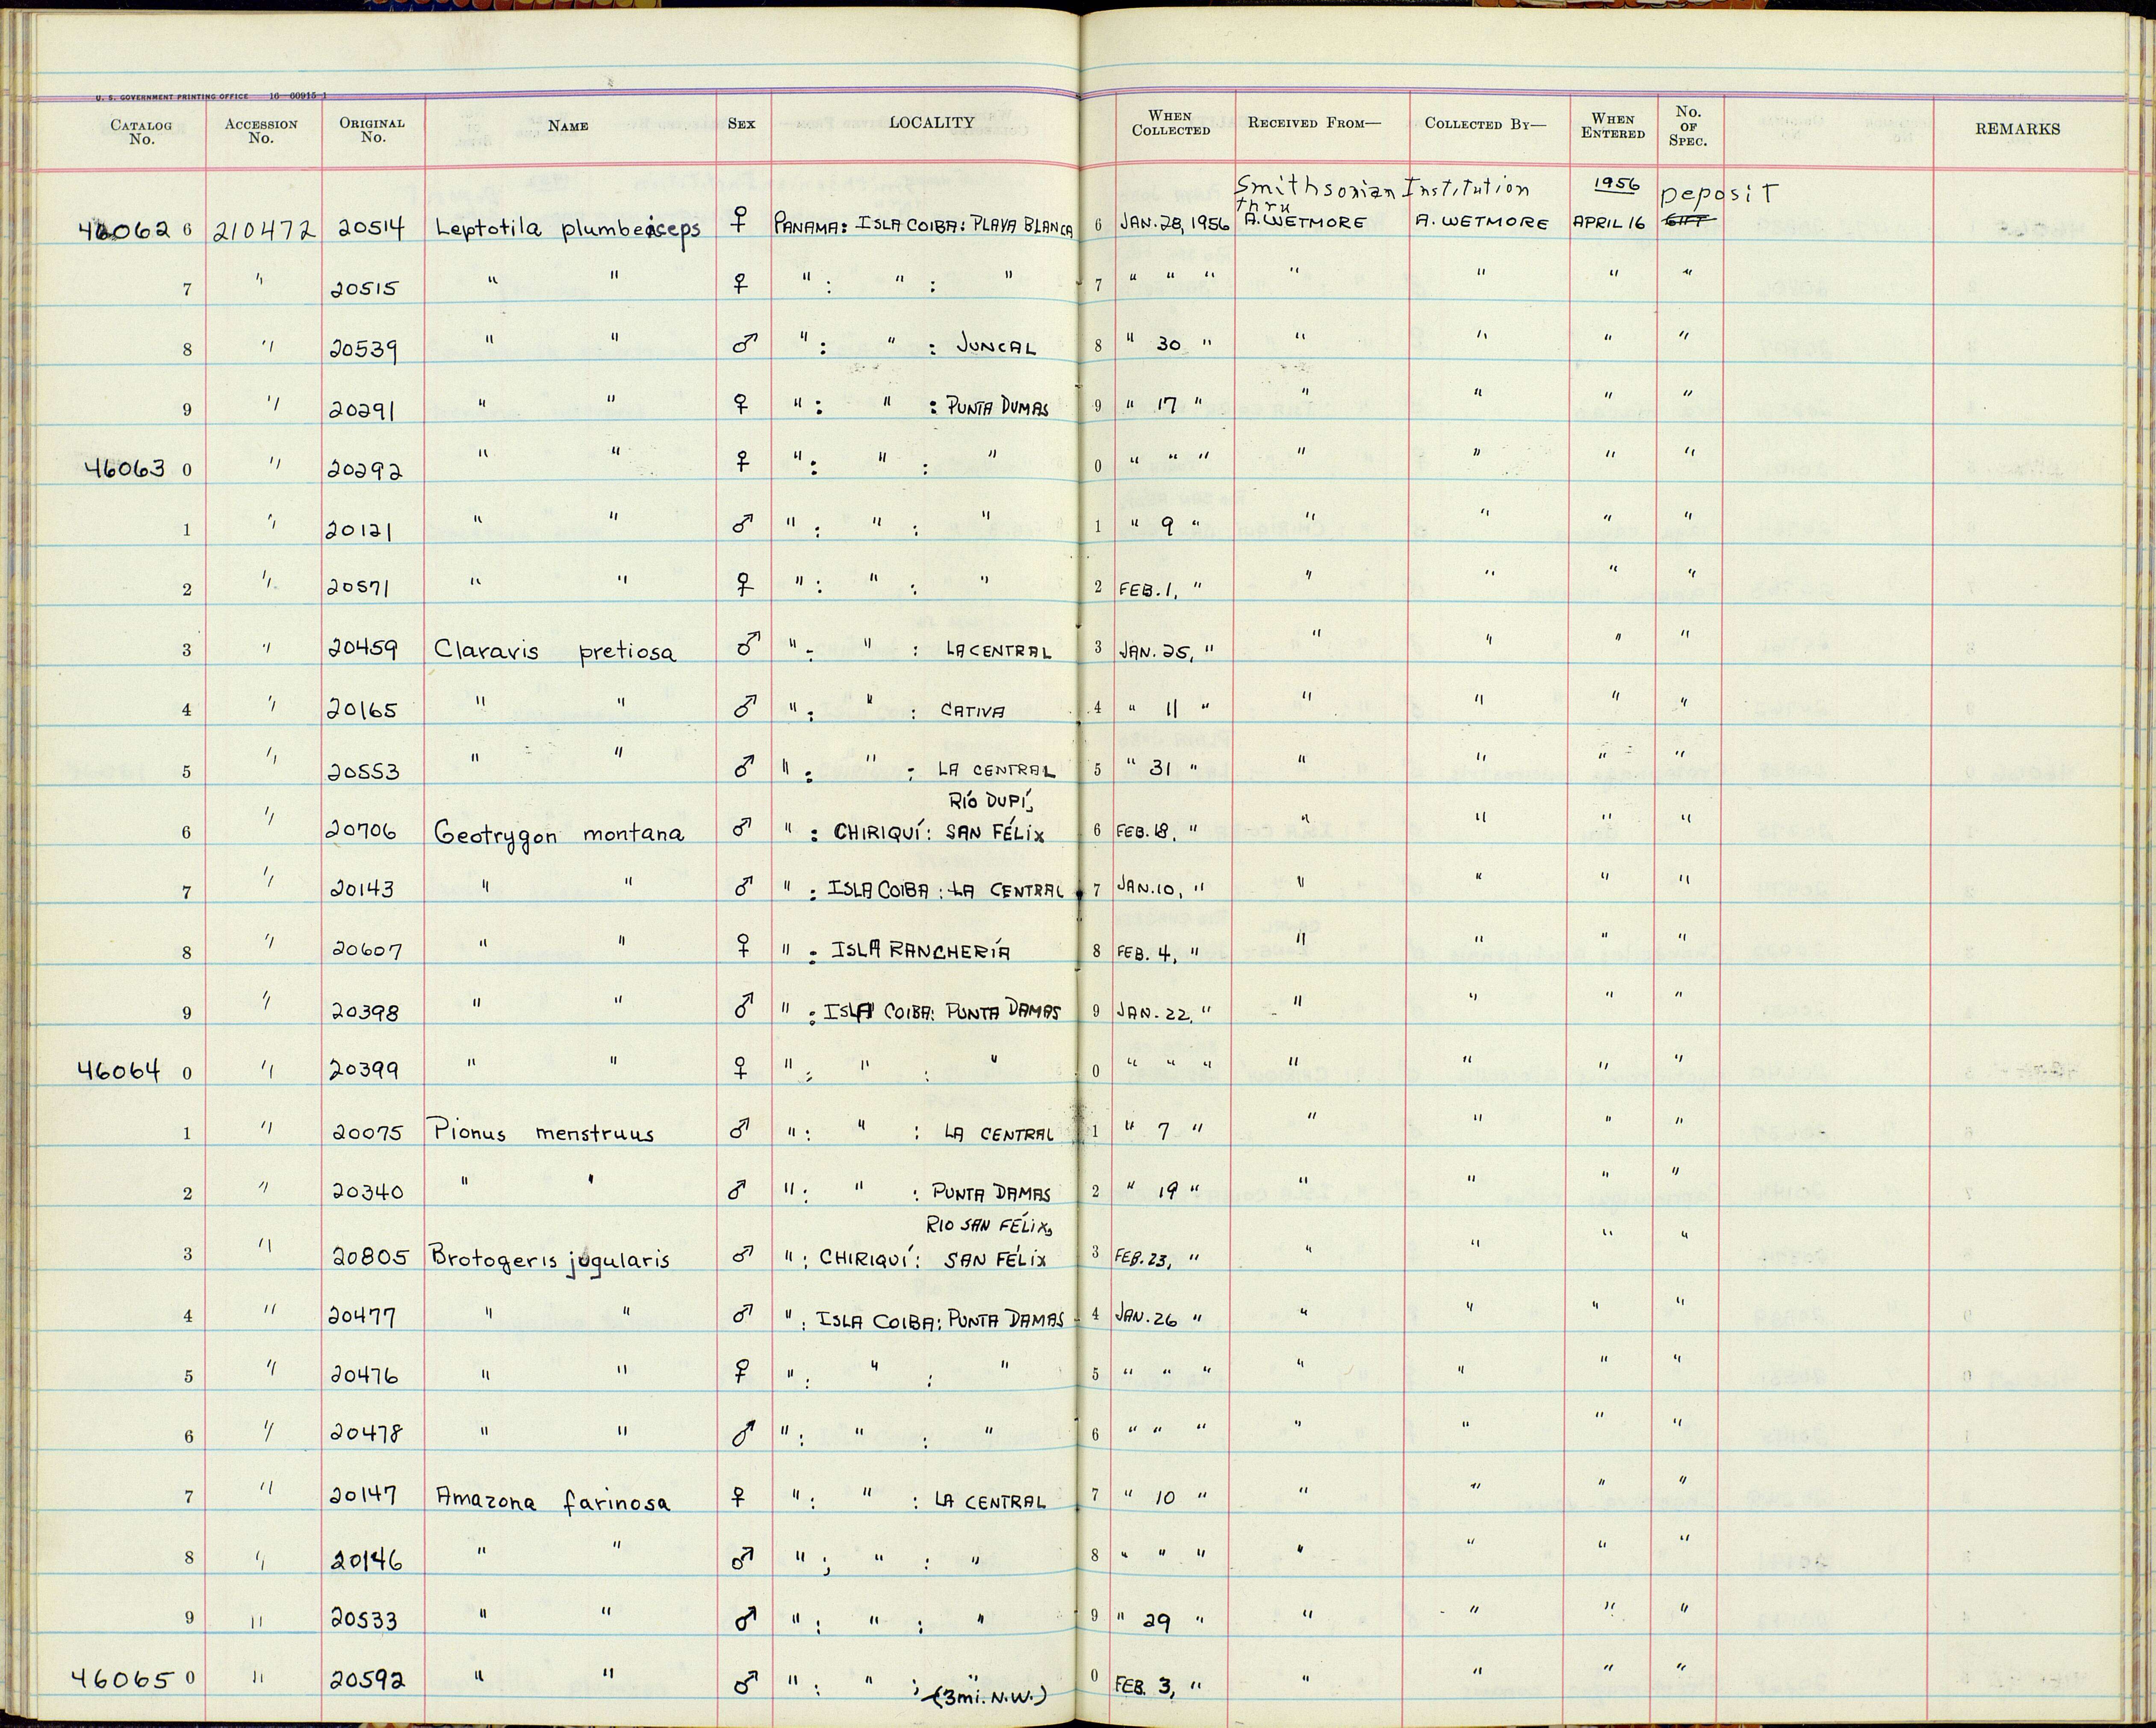Select catalog number 46063
The width and height of the screenshot is (2156, 1728).
(124, 467)
